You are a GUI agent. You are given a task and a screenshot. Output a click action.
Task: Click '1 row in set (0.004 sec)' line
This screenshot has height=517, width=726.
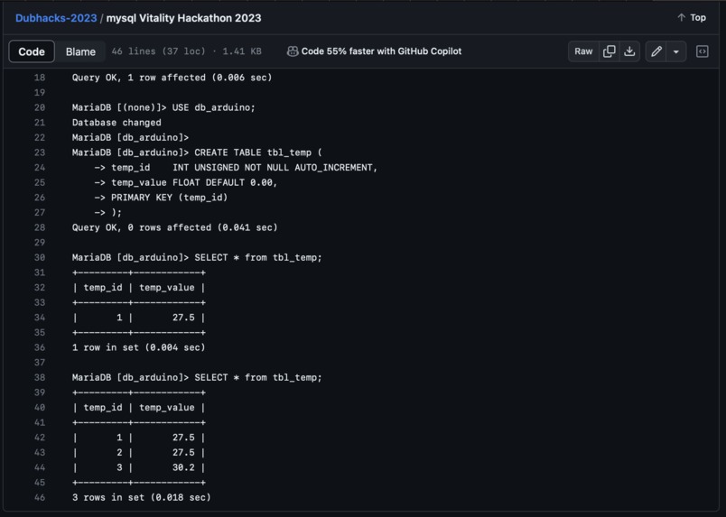pos(138,347)
